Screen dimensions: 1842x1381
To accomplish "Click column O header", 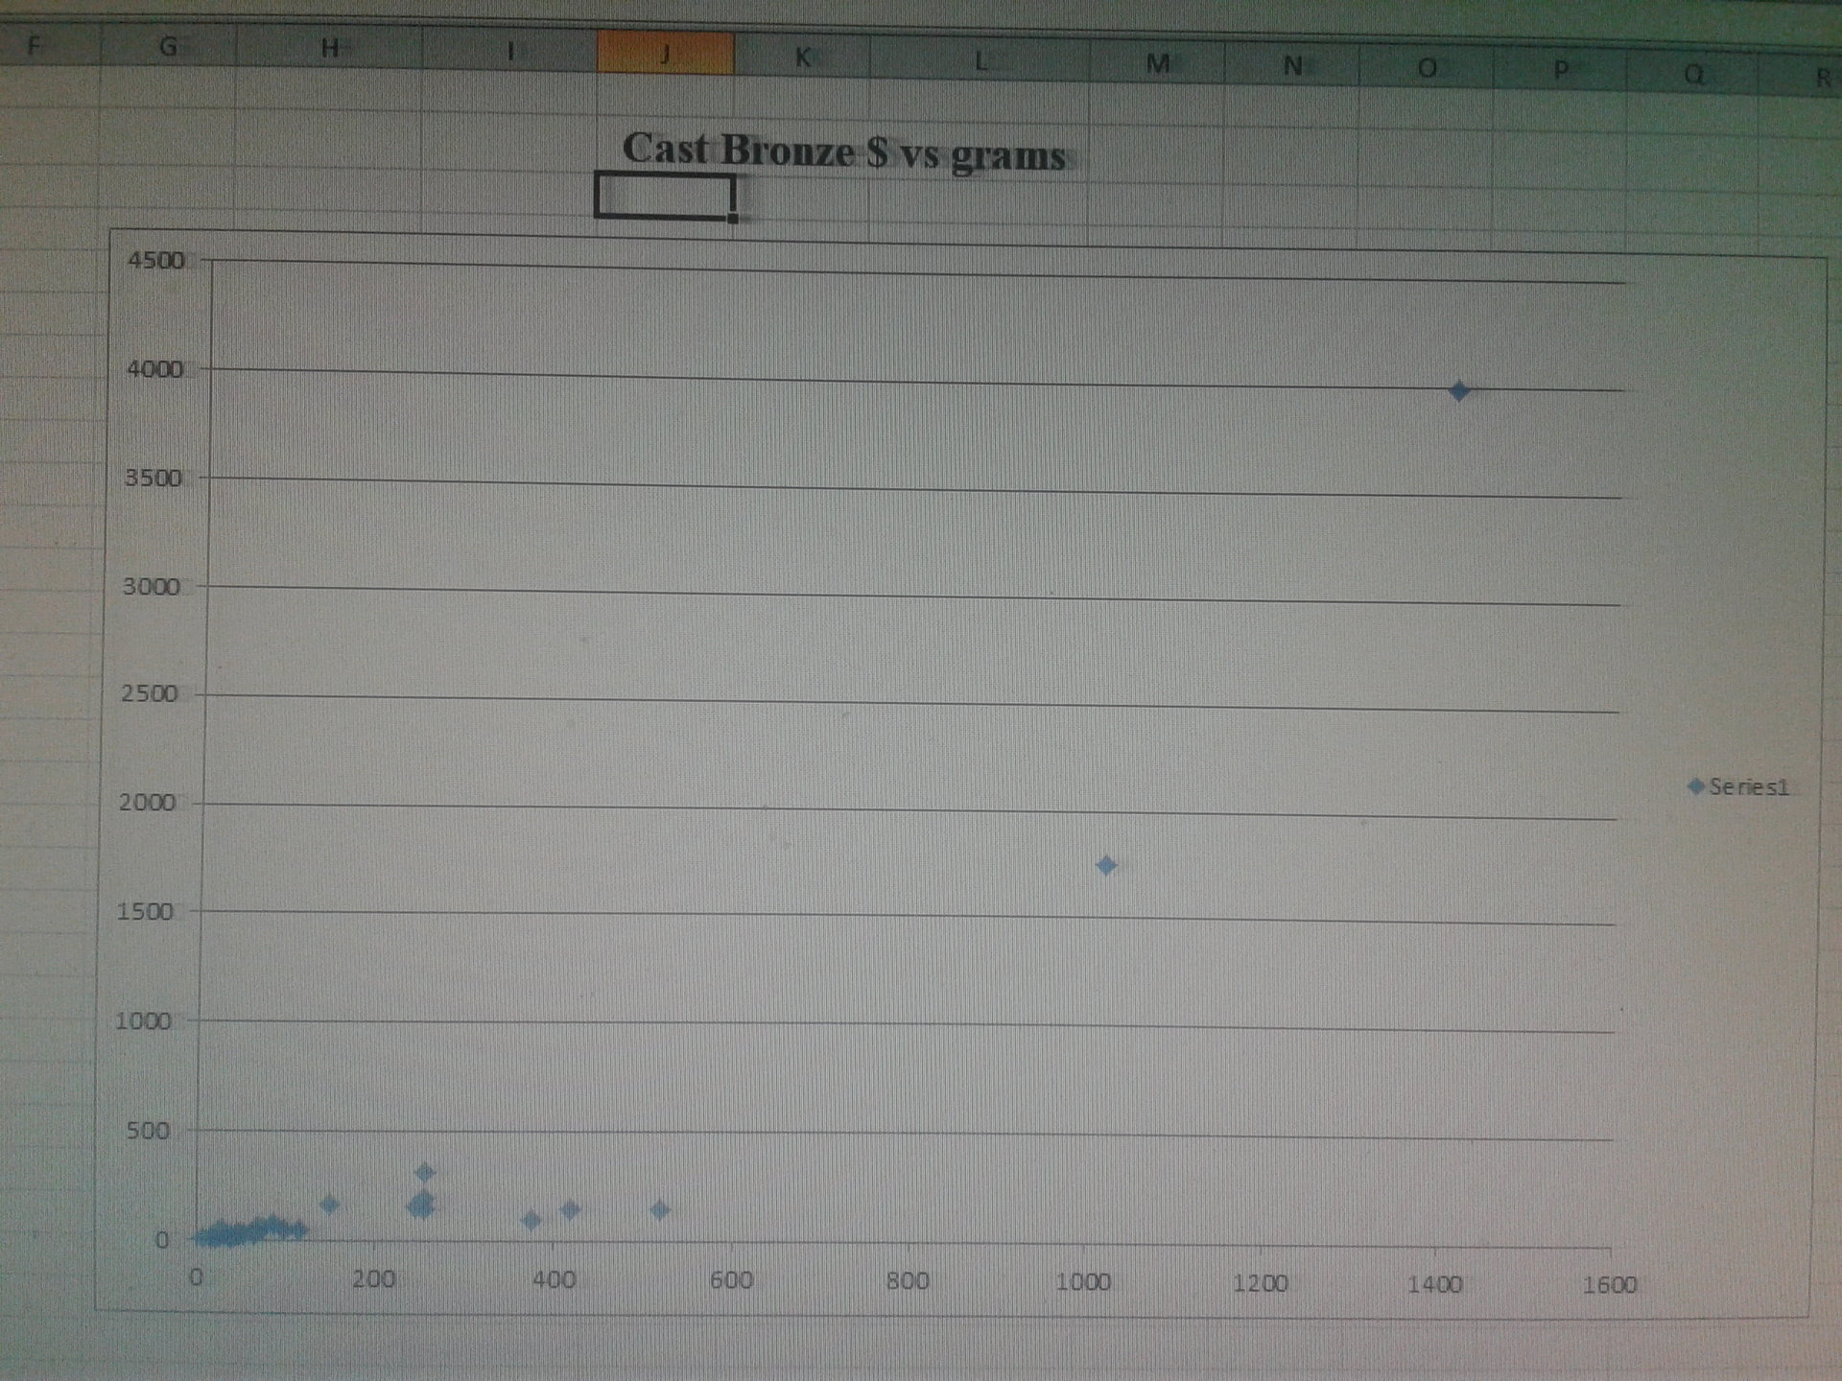I will click(x=1427, y=68).
